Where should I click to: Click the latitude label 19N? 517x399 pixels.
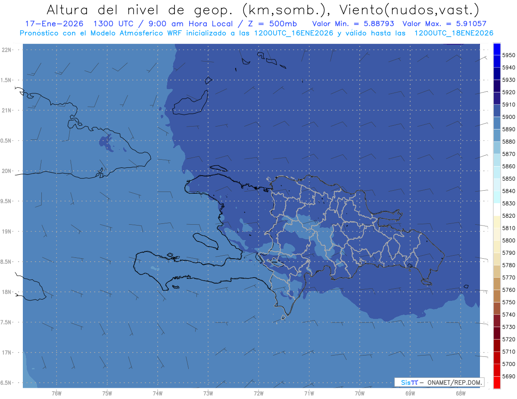[7, 232]
